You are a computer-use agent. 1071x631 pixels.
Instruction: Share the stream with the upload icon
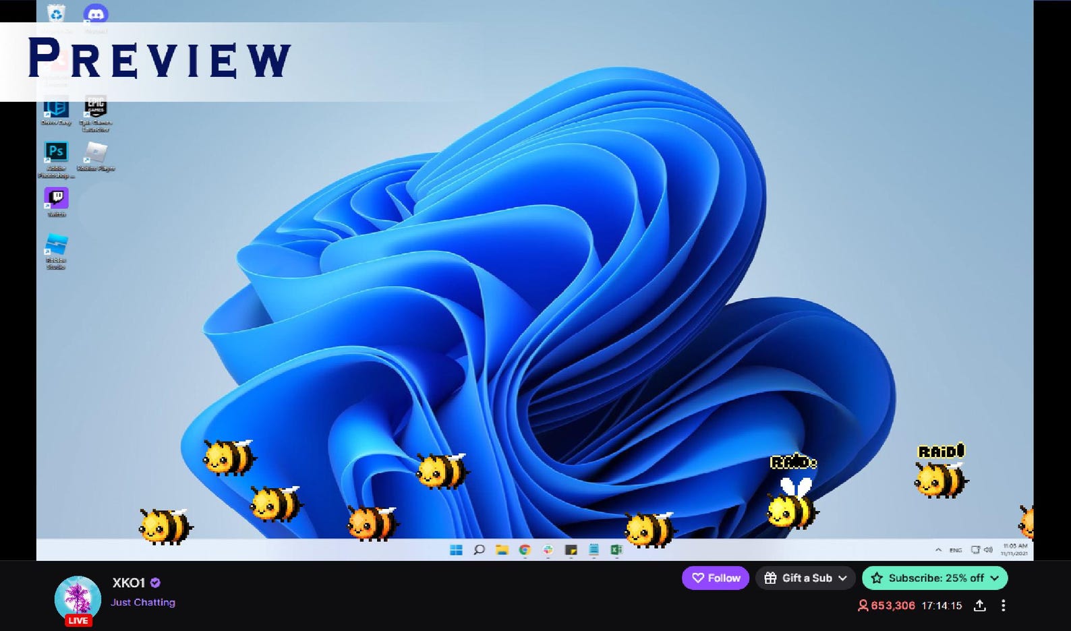click(x=980, y=605)
